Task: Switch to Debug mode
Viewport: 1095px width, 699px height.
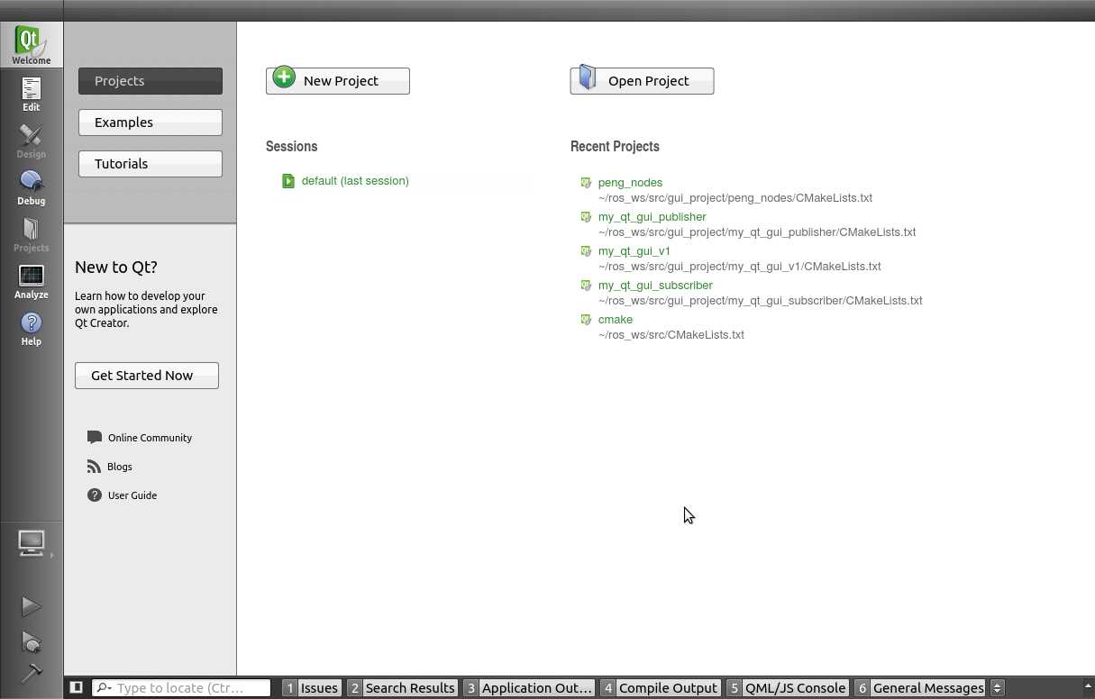Action: pyautogui.click(x=31, y=187)
